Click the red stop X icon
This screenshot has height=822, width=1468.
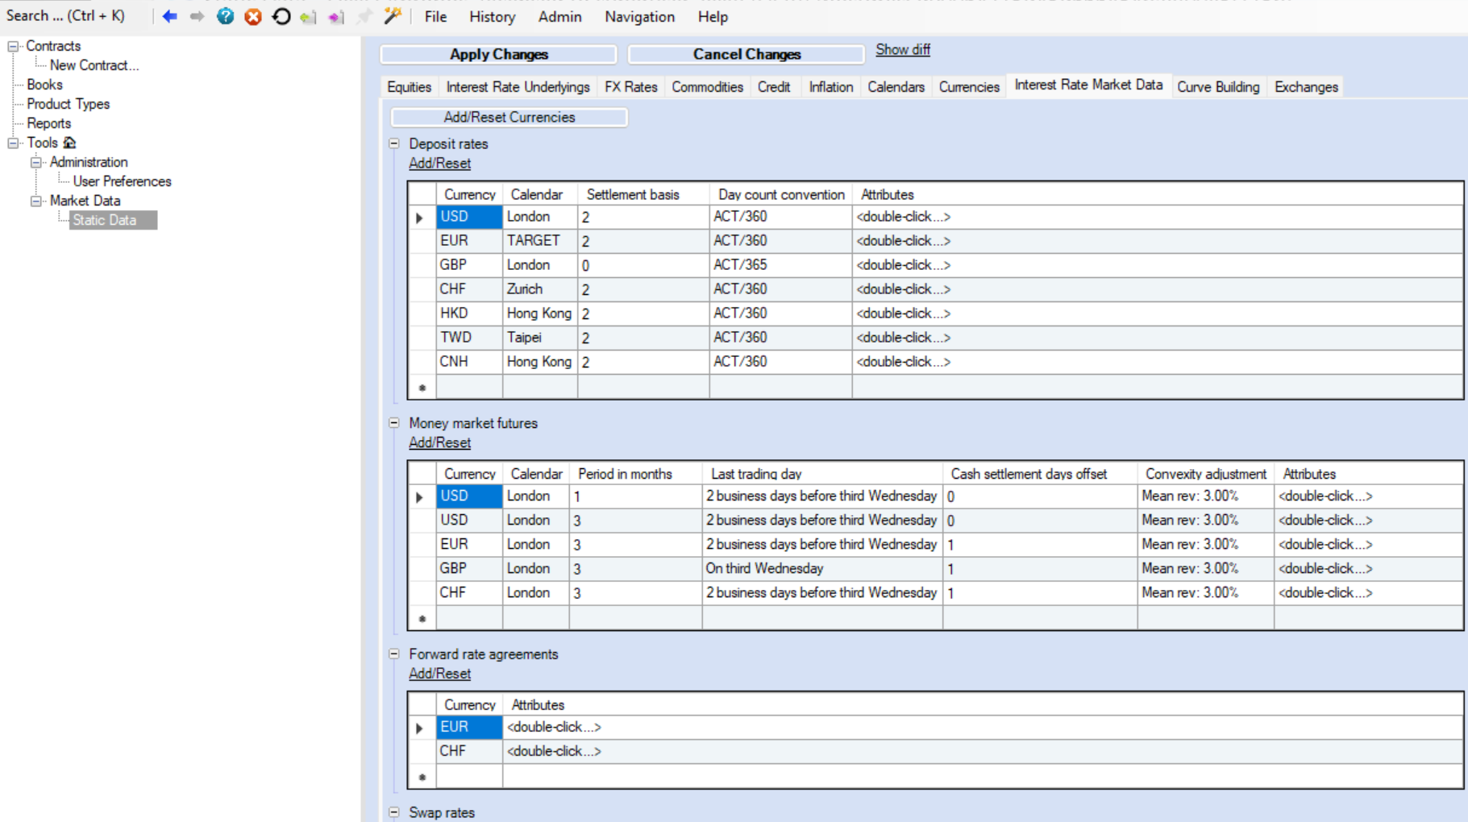253,16
